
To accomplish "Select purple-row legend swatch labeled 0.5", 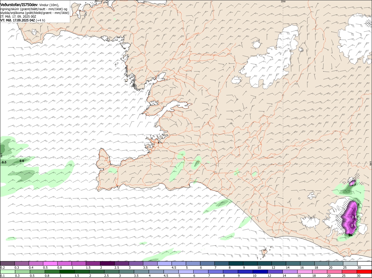I will (x=50, y=263).
